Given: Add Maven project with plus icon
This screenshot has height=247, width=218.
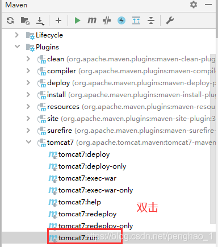Looking at the screenshot, I should [x=58, y=20].
